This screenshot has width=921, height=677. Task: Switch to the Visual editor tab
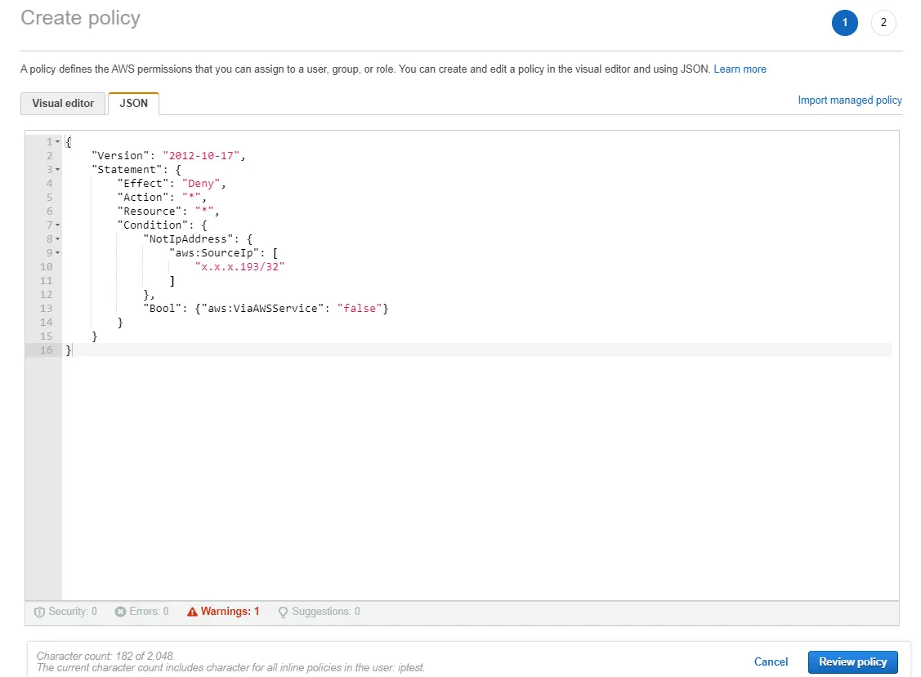pyautogui.click(x=63, y=104)
